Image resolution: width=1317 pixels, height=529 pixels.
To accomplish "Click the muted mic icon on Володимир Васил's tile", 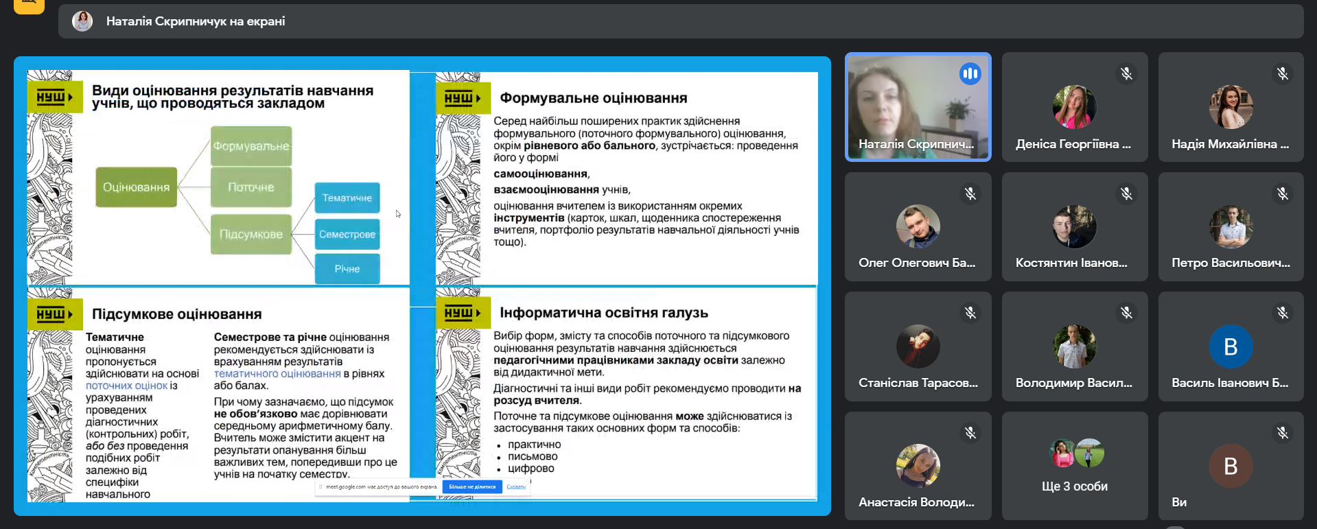I will (x=1126, y=313).
